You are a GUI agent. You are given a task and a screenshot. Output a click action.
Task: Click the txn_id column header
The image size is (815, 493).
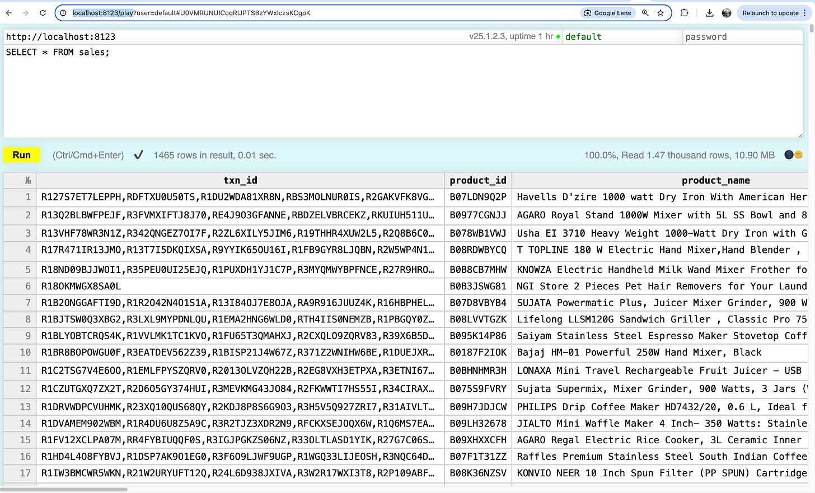[x=240, y=180]
